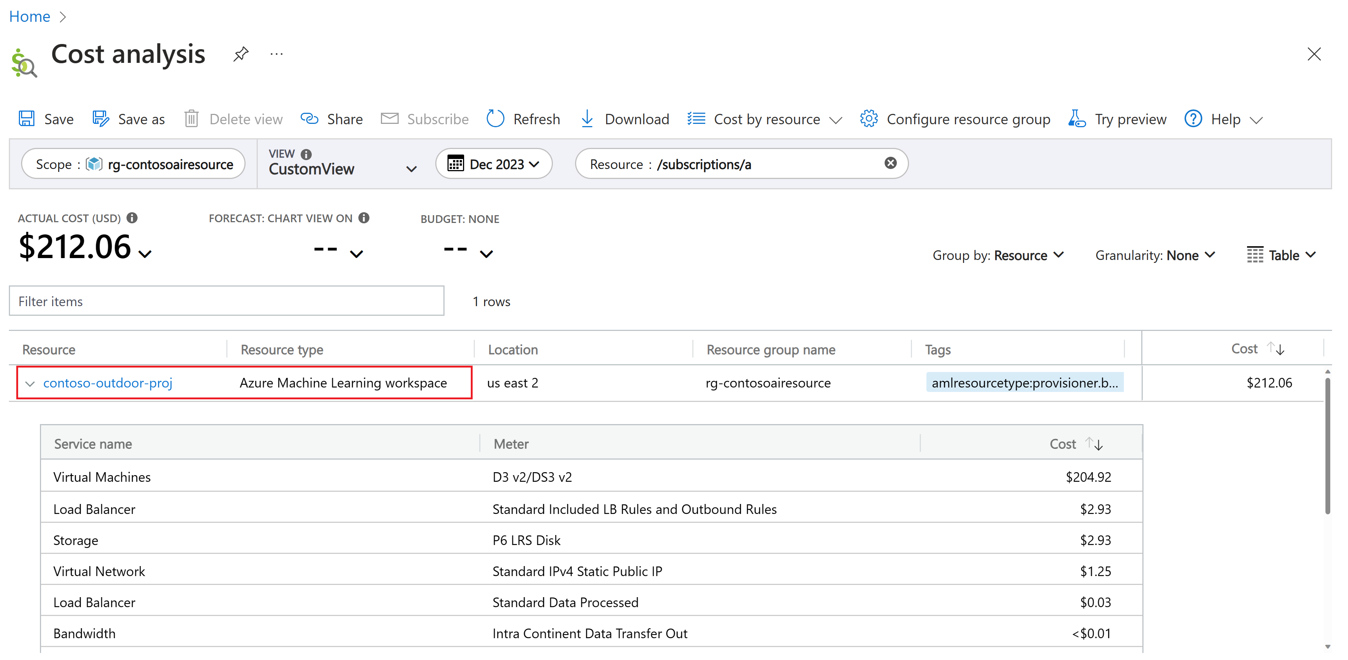Download the cost report
This screenshot has width=1348, height=660.
point(625,119)
